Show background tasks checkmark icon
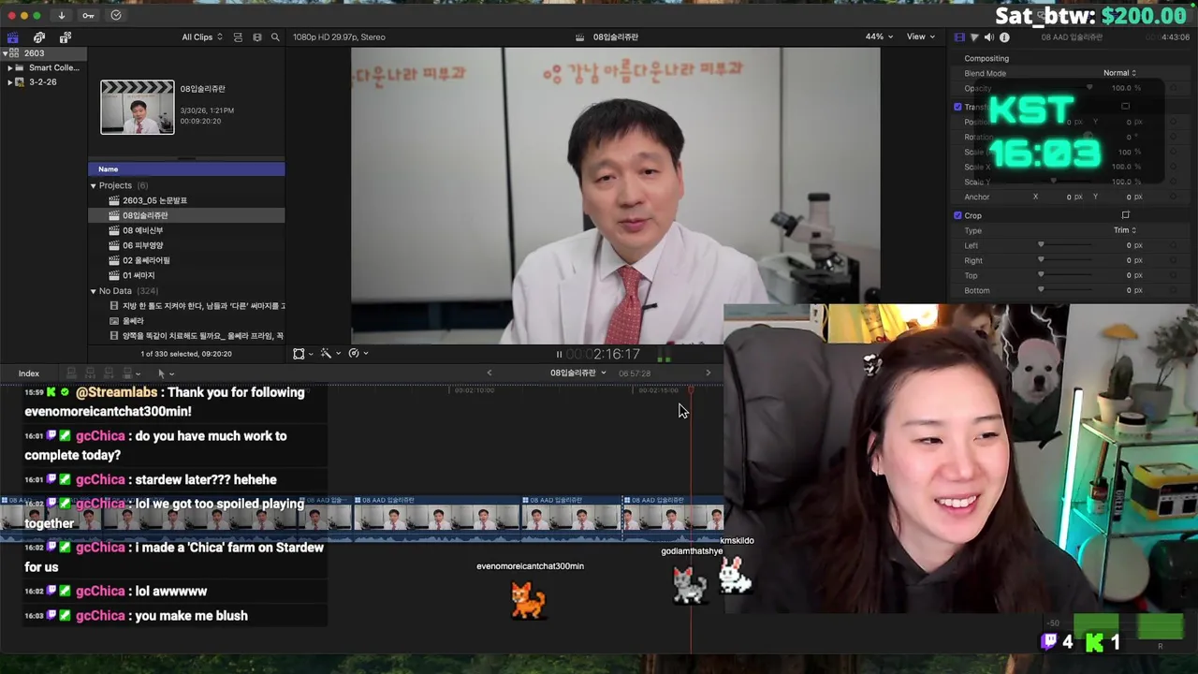Screen dimensions: 1198x674 pyautogui.click(x=116, y=15)
